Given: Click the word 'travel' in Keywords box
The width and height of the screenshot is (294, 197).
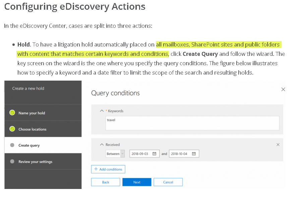Looking at the screenshot, I should (111, 120).
